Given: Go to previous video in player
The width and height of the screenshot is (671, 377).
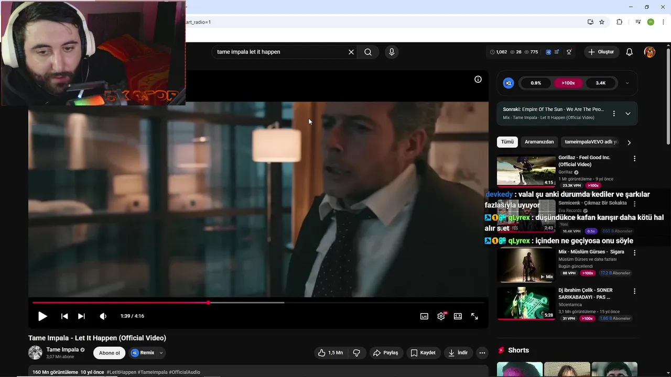Looking at the screenshot, I should click(64, 316).
